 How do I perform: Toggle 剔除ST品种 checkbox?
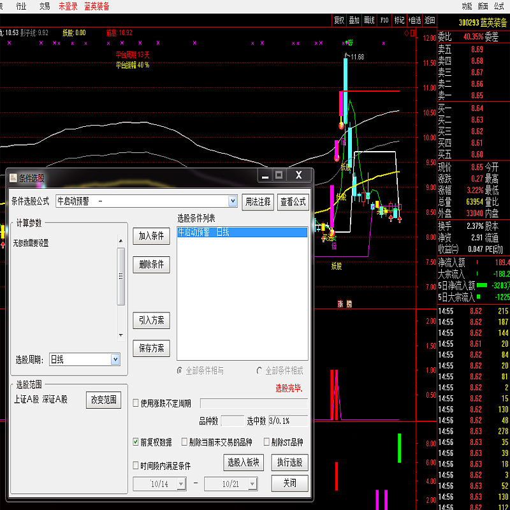266,442
